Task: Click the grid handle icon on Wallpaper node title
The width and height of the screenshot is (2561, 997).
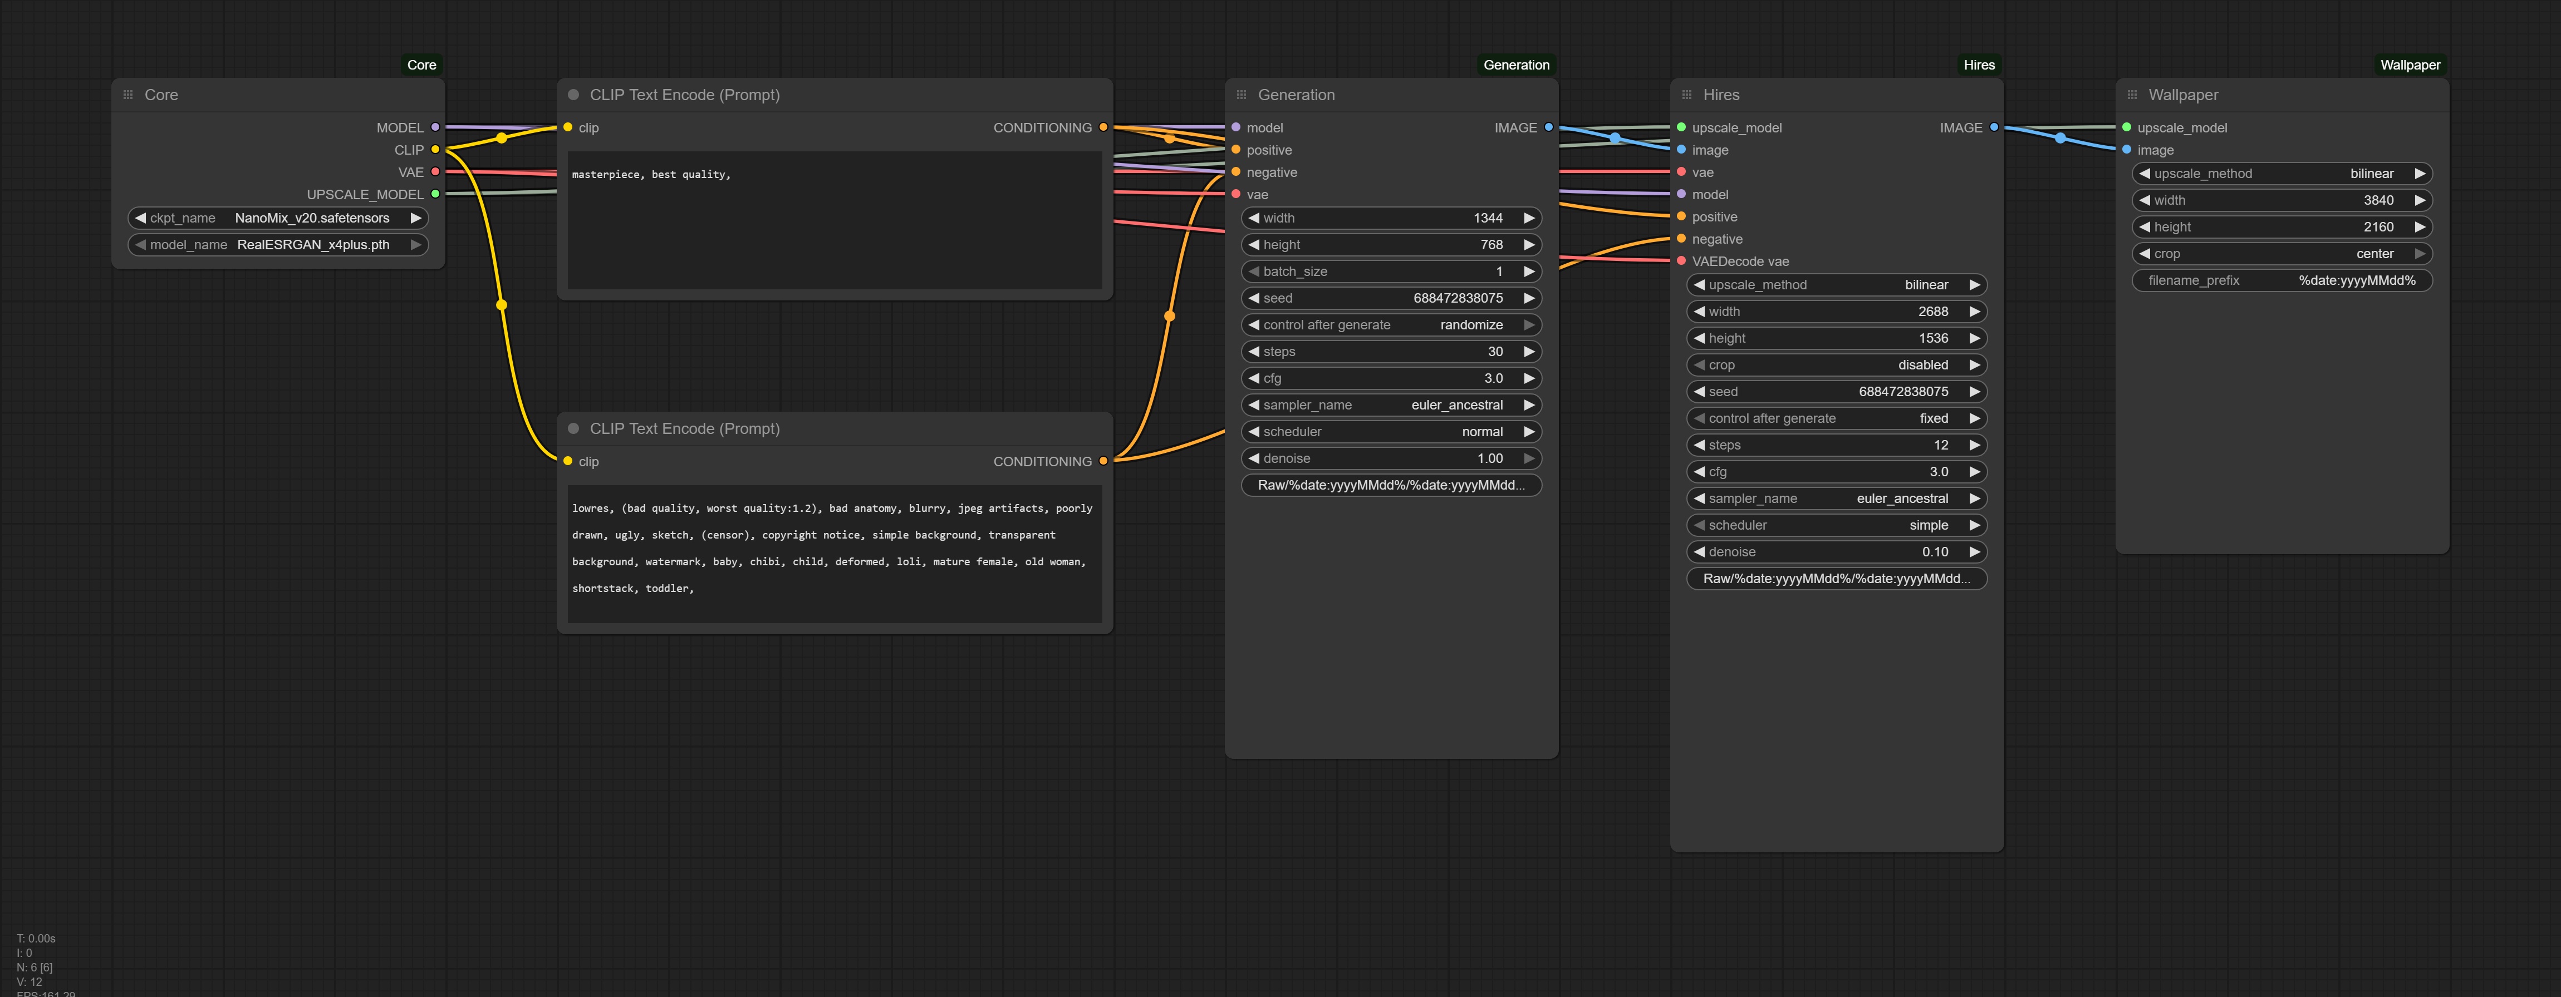Action: click(2132, 95)
